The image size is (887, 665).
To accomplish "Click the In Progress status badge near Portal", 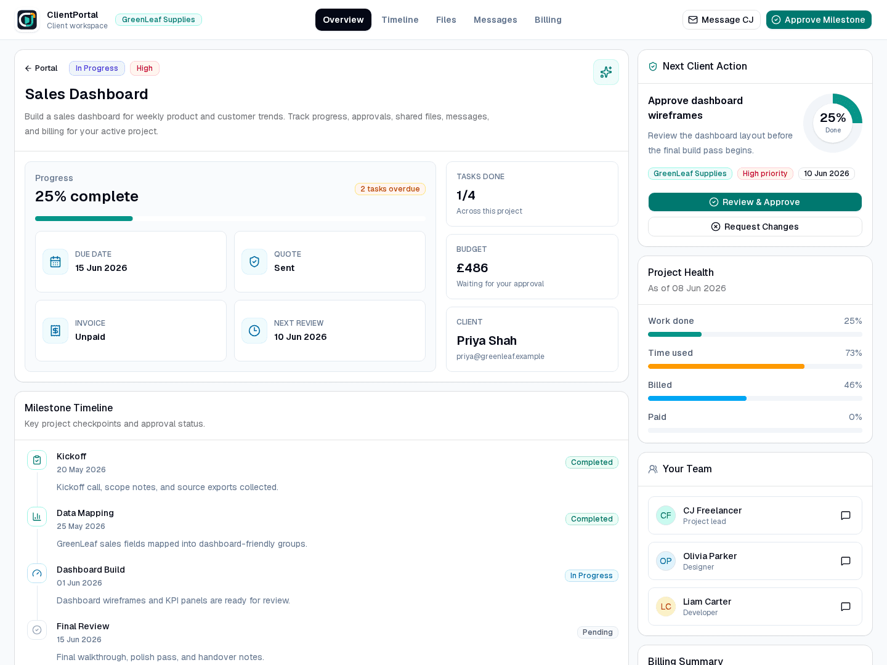I will coord(97,68).
